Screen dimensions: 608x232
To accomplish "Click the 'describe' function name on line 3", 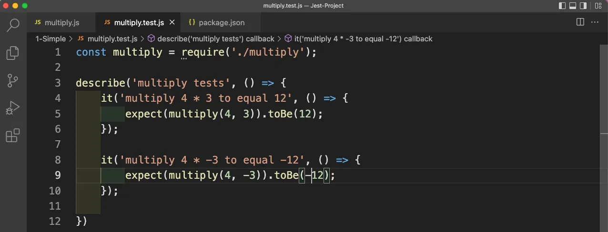I will (101, 83).
